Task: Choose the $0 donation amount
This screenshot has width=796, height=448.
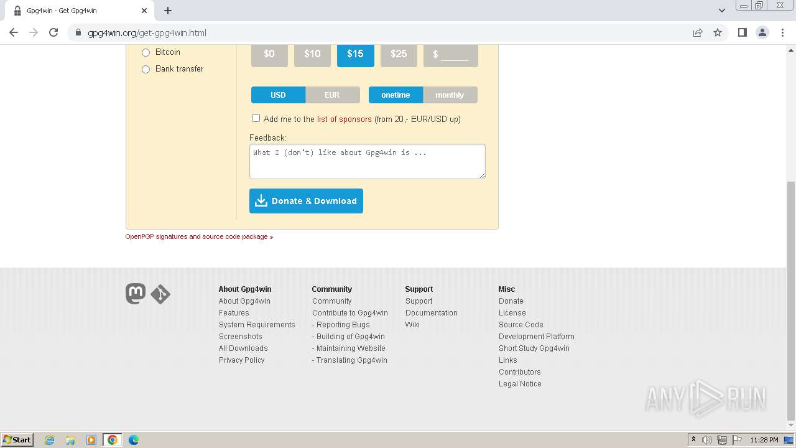Action: point(269,54)
